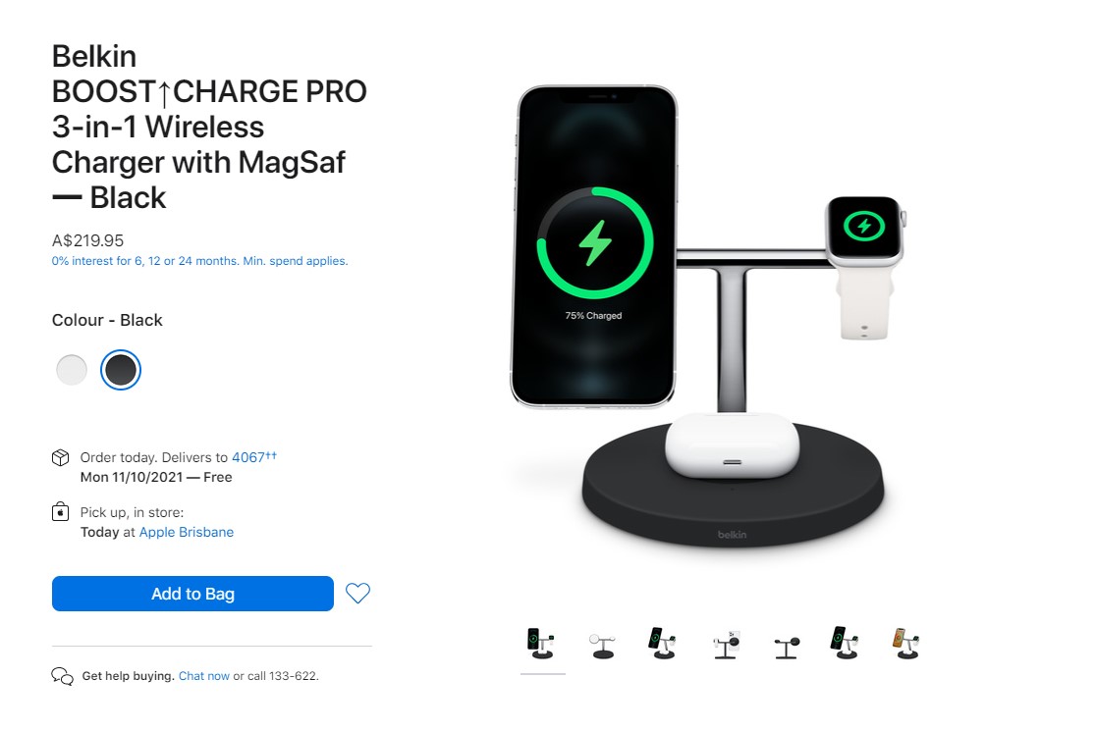Click the Apple store pickup bag icon
This screenshot has height=731, width=1095.
61,512
